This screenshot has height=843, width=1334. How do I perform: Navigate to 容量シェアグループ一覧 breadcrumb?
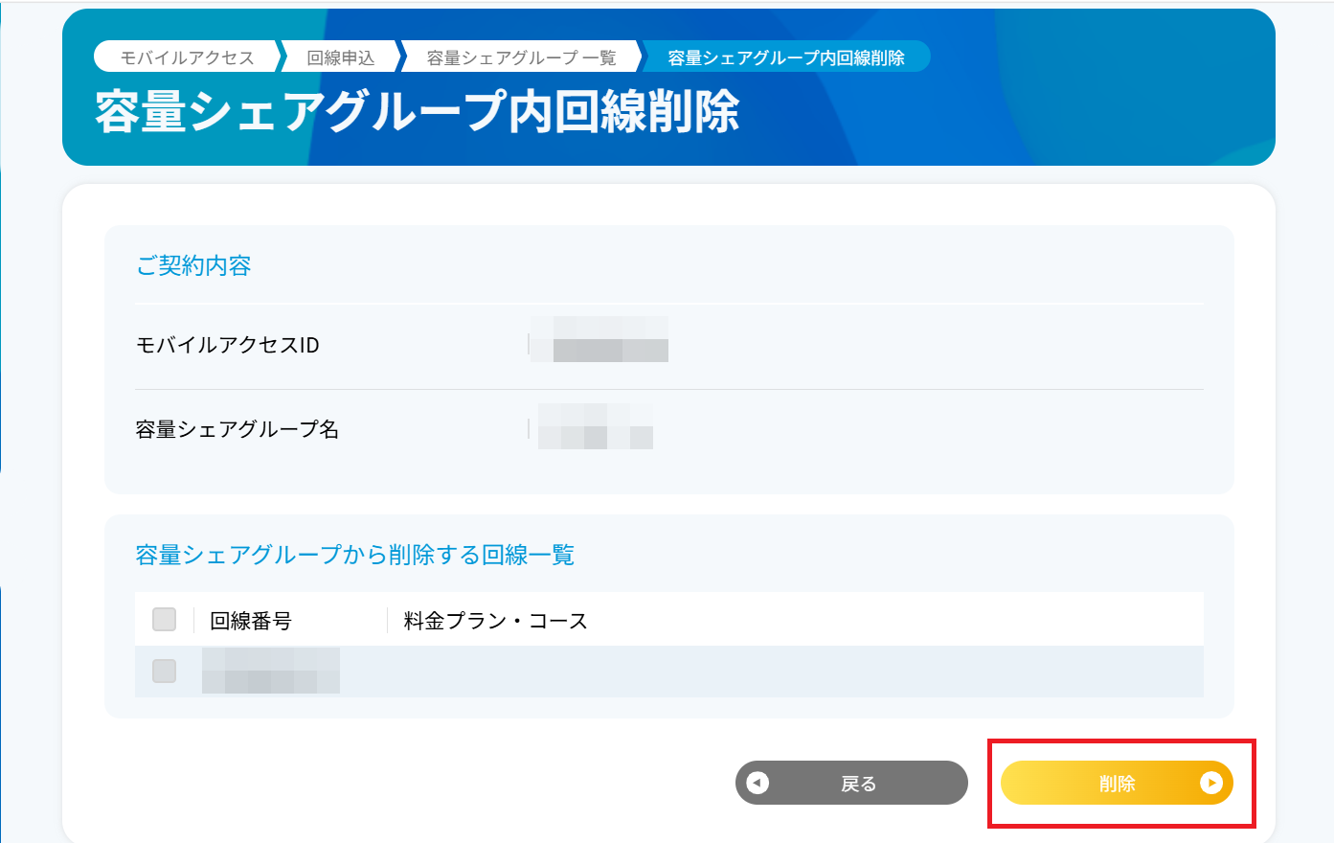coord(521,57)
